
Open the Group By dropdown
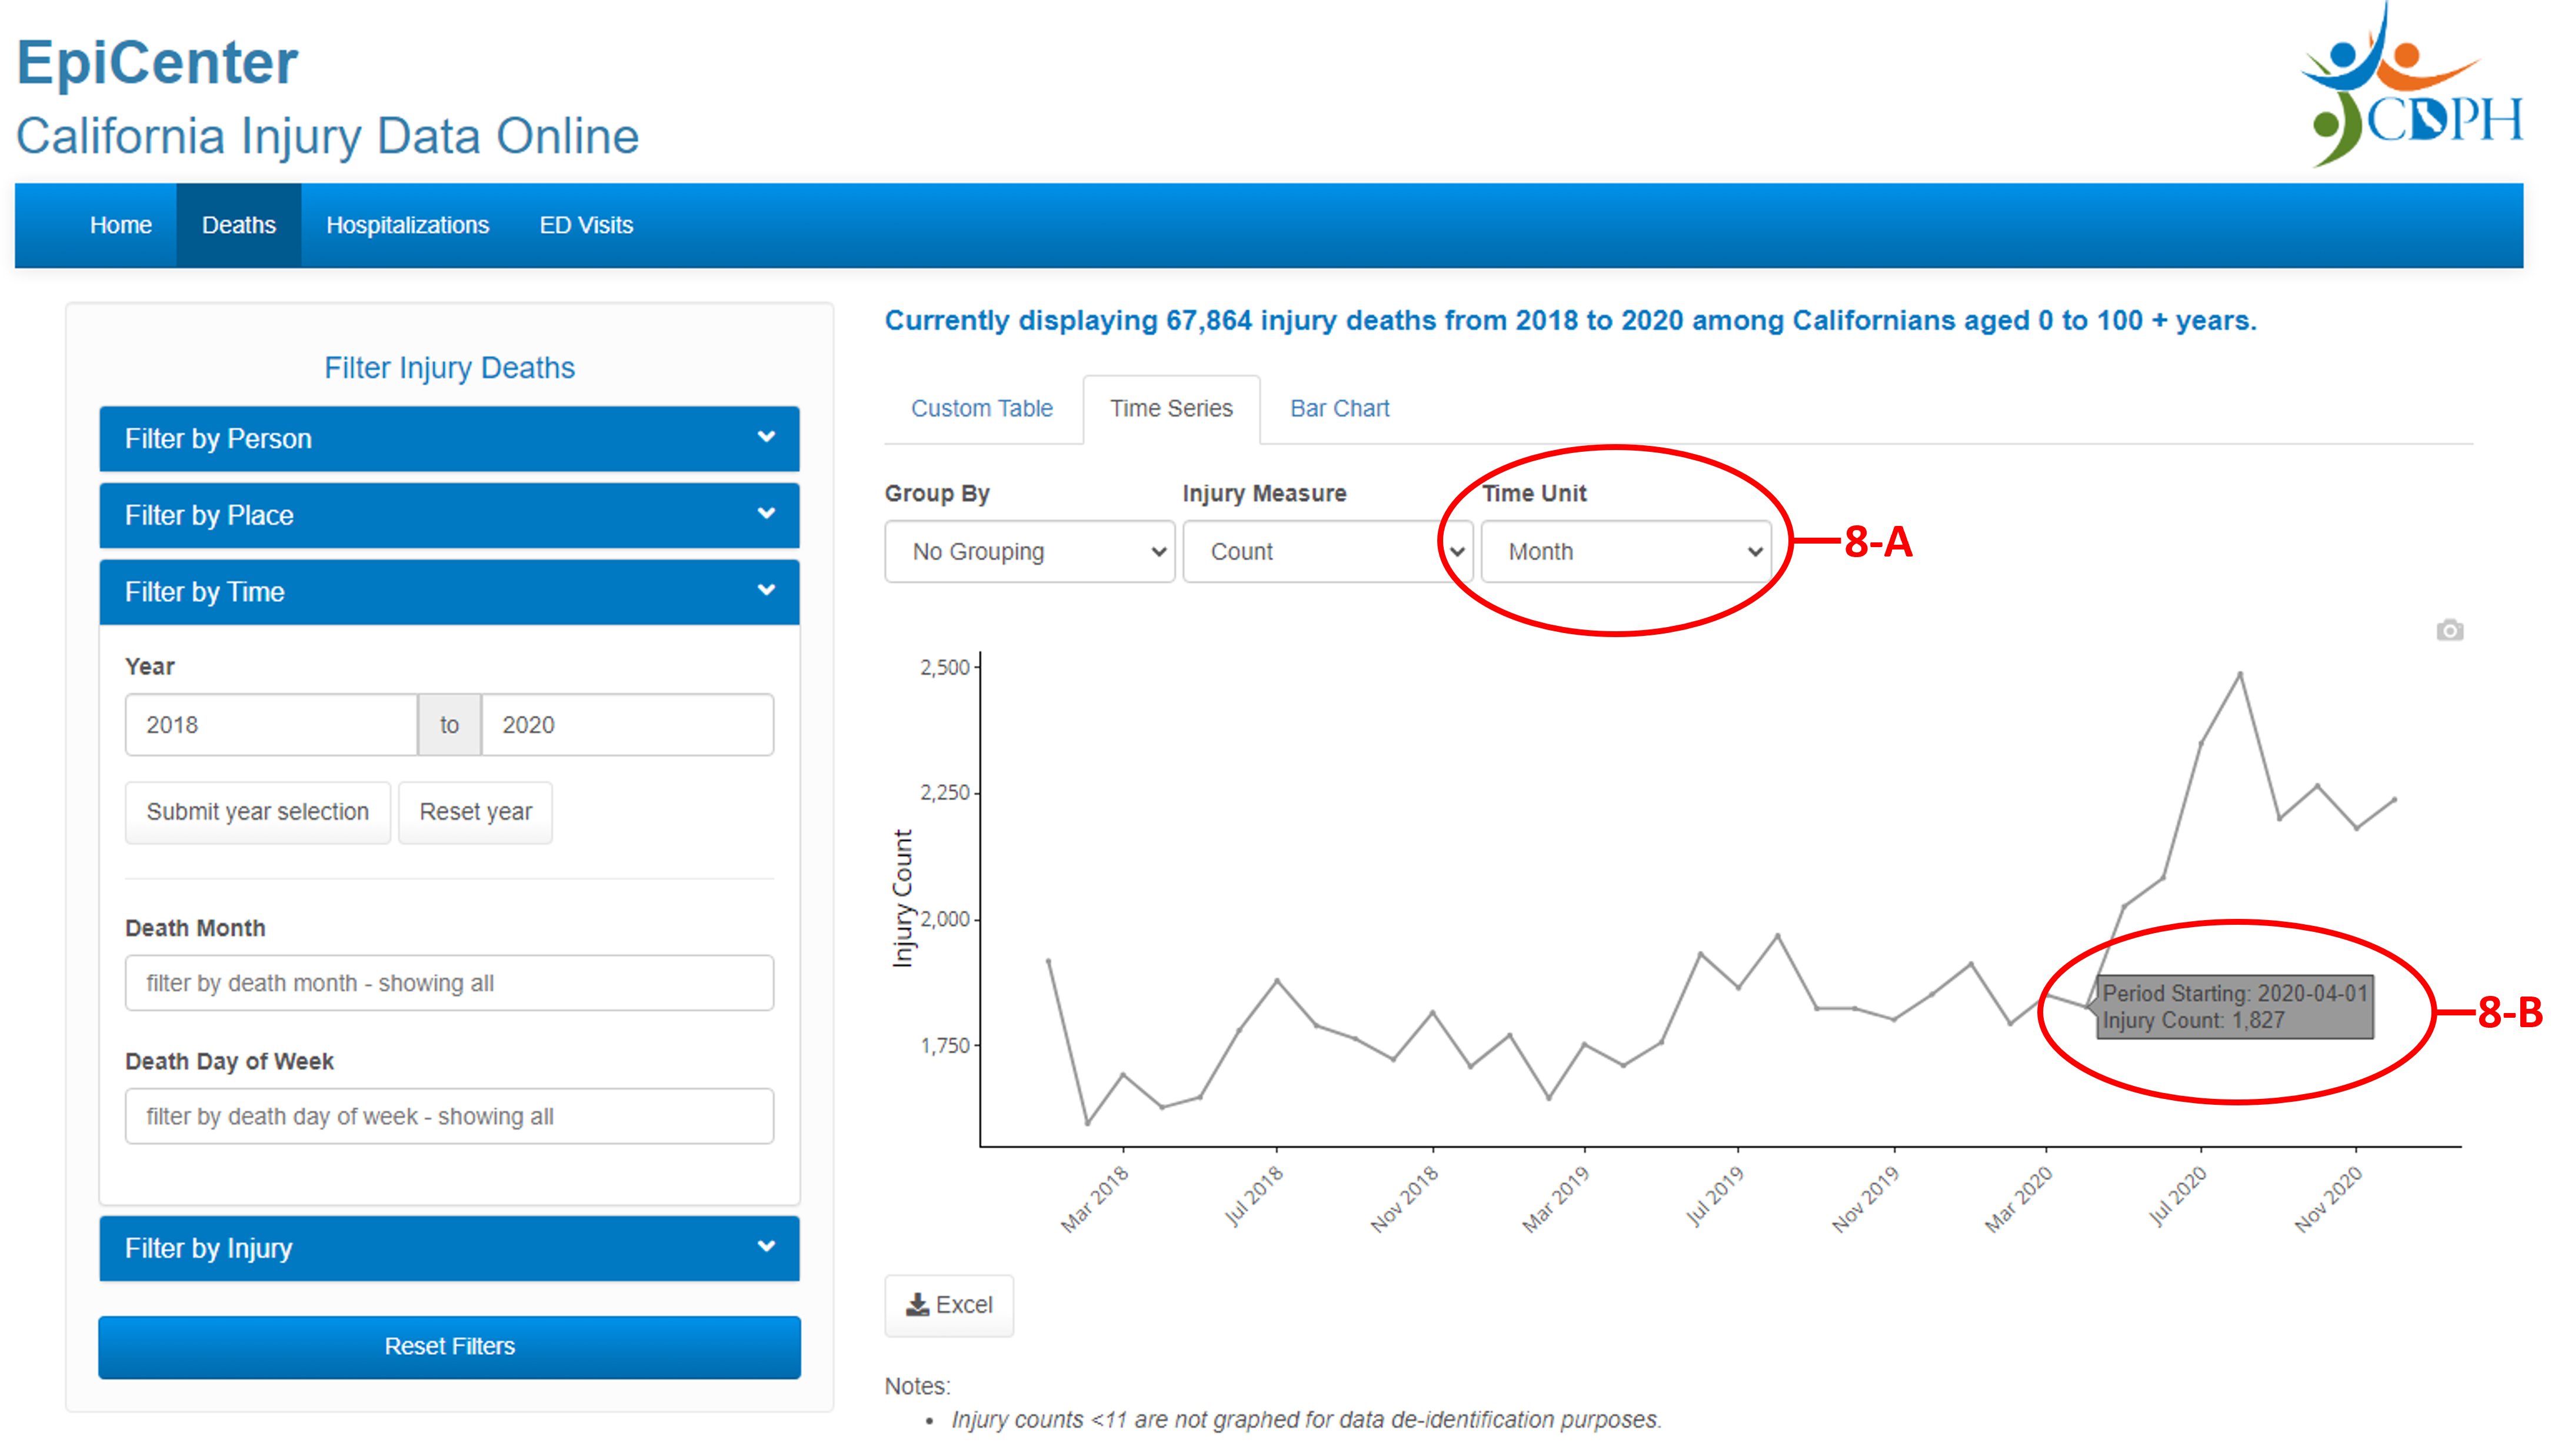(1029, 552)
